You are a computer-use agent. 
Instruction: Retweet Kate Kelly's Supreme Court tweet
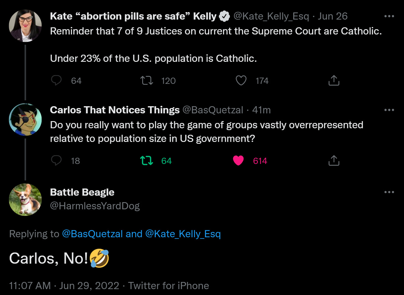[147, 80]
